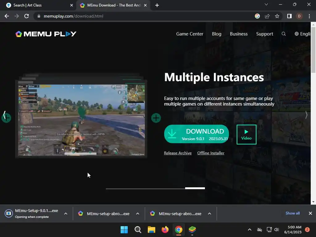Image resolution: width=316 pixels, height=237 pixels.
Task: Open the Support menu item
Action: [x=264, y=34]
